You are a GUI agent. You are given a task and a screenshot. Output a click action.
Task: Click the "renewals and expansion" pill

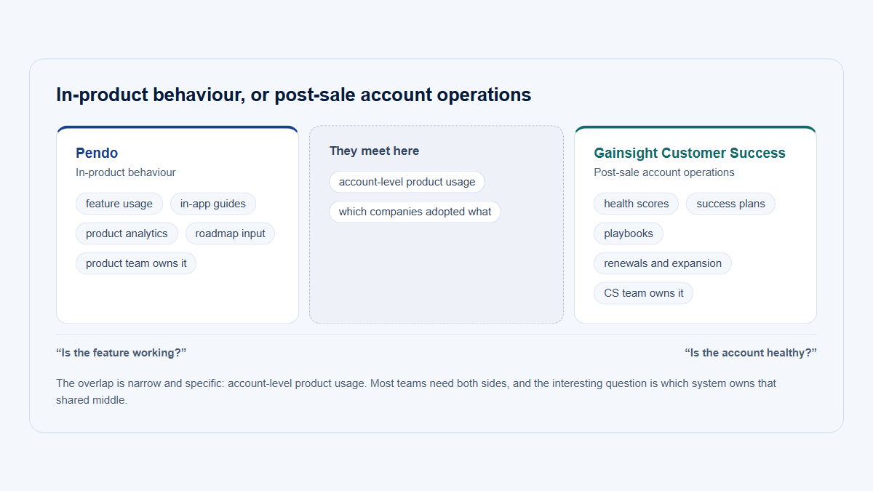click(663, 263)
